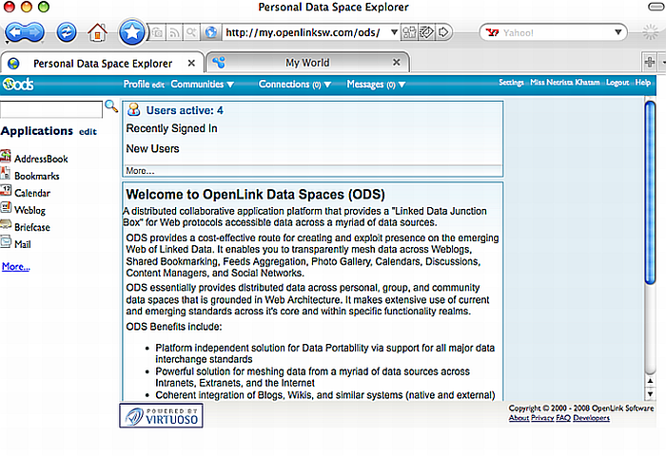This screenshot has height=456, width=666.
Task: Open the AddressBook application icon
Action: pyautogui.click(x=7, y=159)
